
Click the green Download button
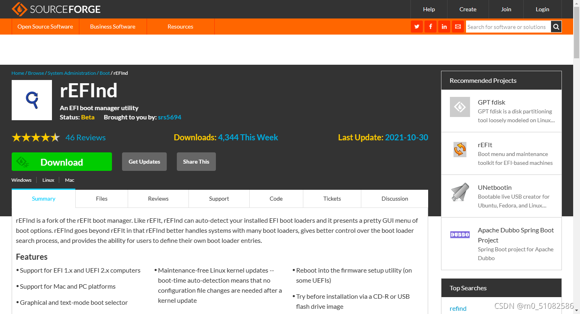(62, 162)
